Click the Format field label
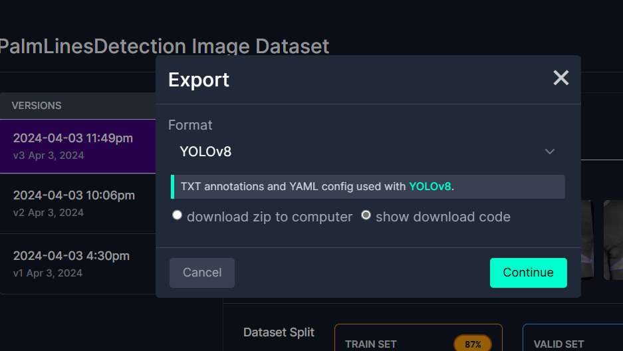Viewport: 623px width, 351px height. (190, 125)
